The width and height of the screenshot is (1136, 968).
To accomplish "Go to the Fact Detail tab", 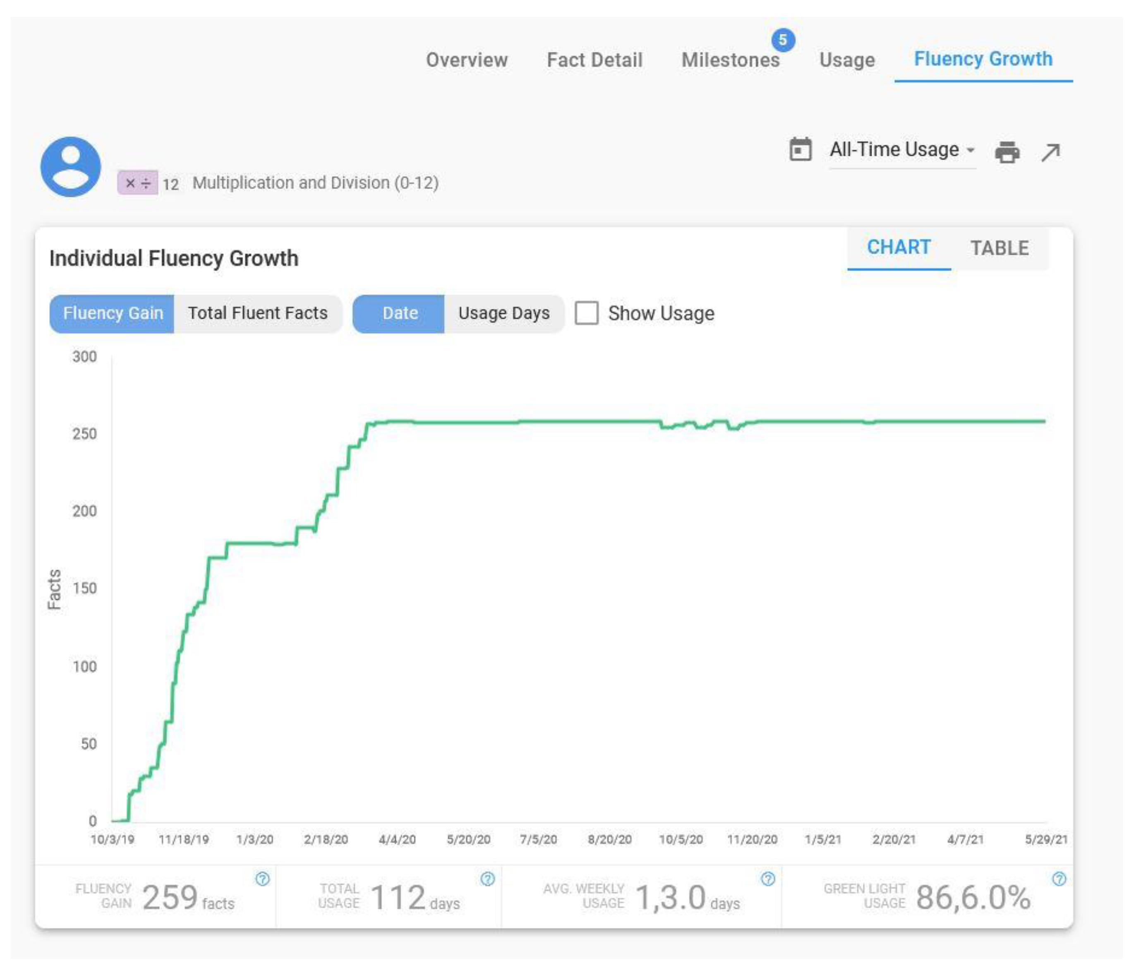I will tap(594, 60).
